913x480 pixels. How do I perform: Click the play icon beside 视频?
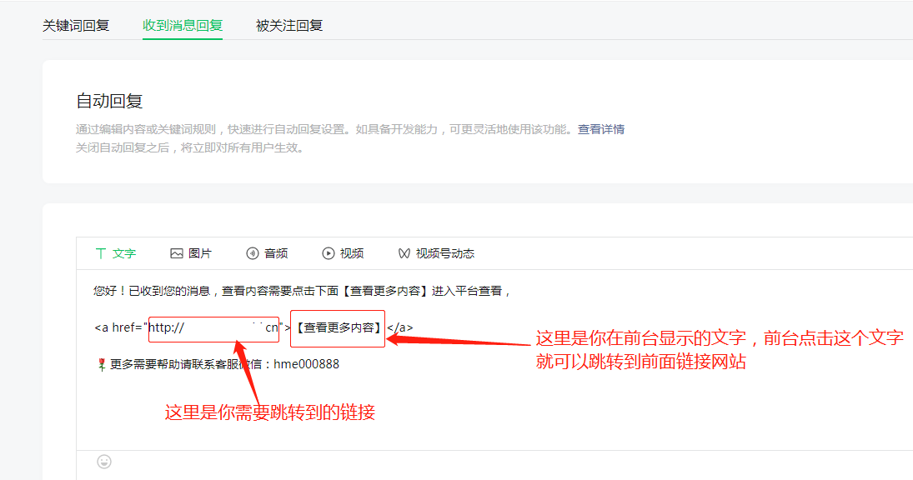coord(329,253)
